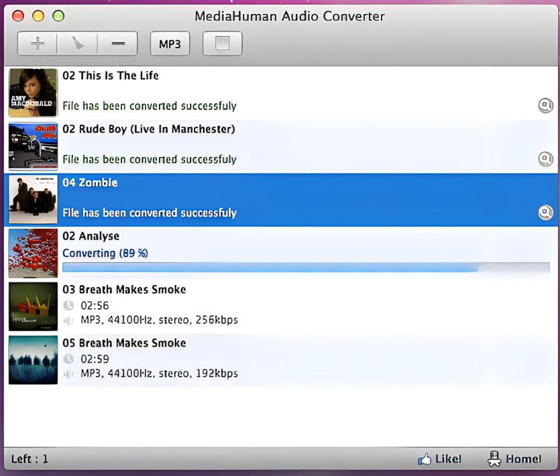Click the Stop conversion square button
This screenshot has width=560, height=476.
222,44
